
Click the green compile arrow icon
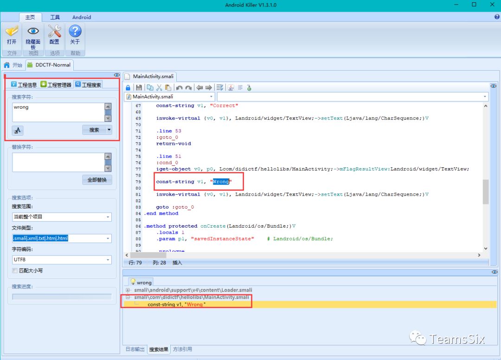tap(249, 88)
